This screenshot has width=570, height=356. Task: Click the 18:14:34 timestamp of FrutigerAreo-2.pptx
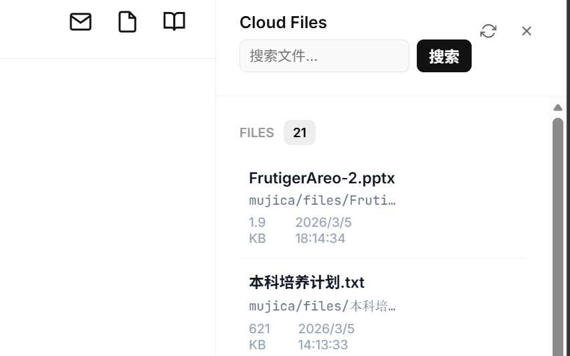click(x=320, y=238)
